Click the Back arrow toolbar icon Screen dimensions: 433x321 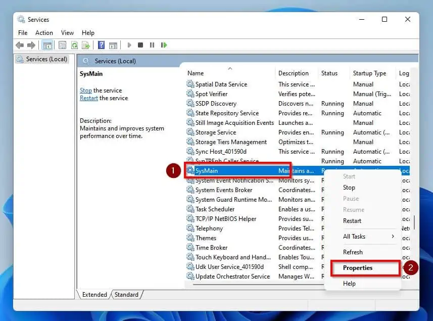[20, 45]
